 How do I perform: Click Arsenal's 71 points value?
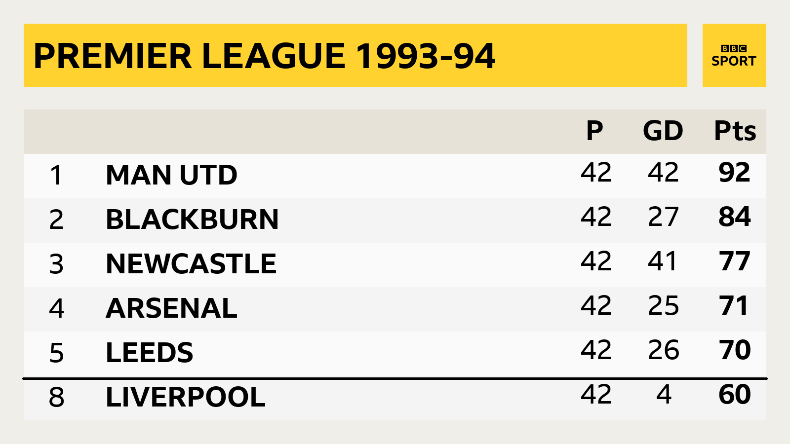pyautogui.click(x=734, y=306)
